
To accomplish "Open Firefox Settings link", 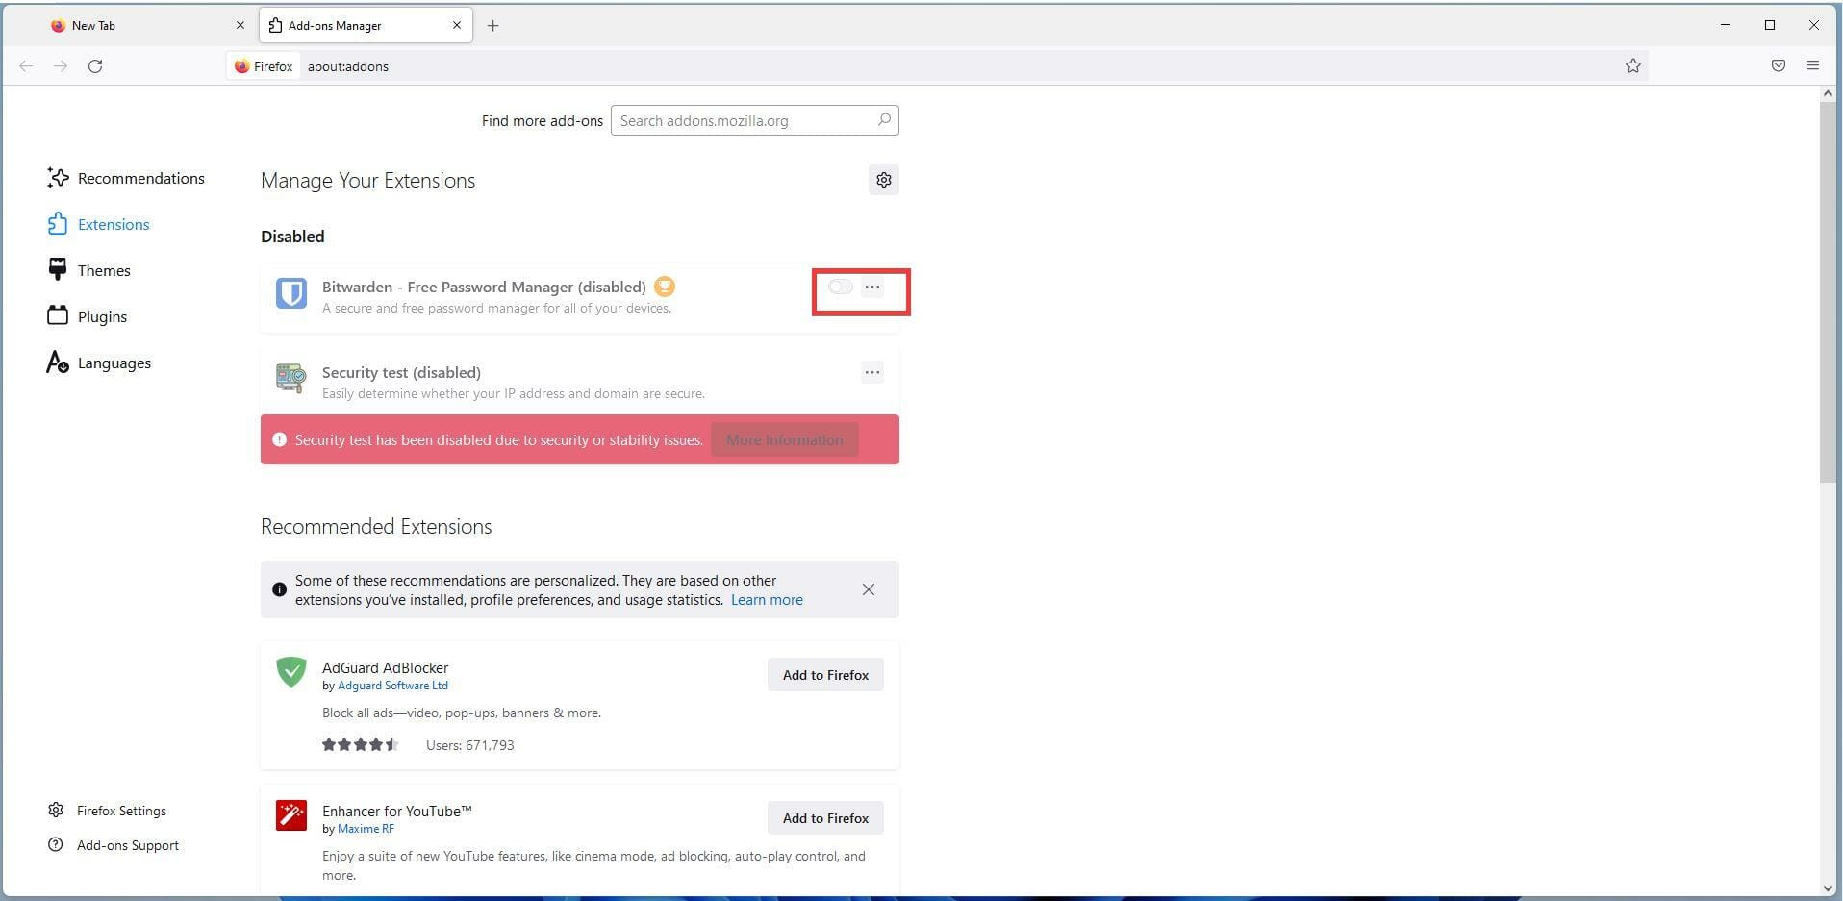I will pyautogui.click(x=108, y=811).
